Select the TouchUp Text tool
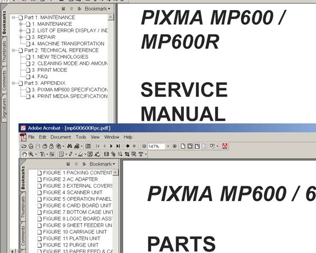Screen dimensions: 316x253 (141, 154)
